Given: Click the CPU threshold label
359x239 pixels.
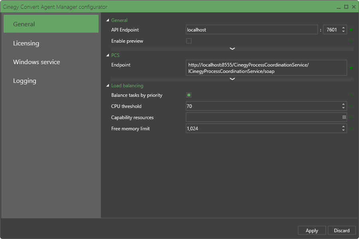Looking at the screenshot, I should click(126, 106).
